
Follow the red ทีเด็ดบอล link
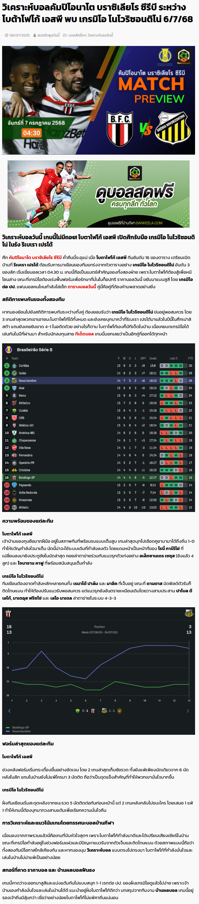click(84, 334)
